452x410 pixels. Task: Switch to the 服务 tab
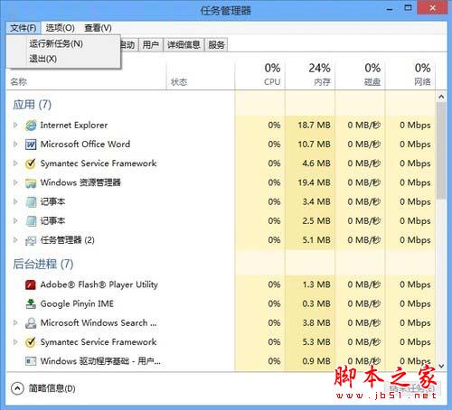coord(216,45)
